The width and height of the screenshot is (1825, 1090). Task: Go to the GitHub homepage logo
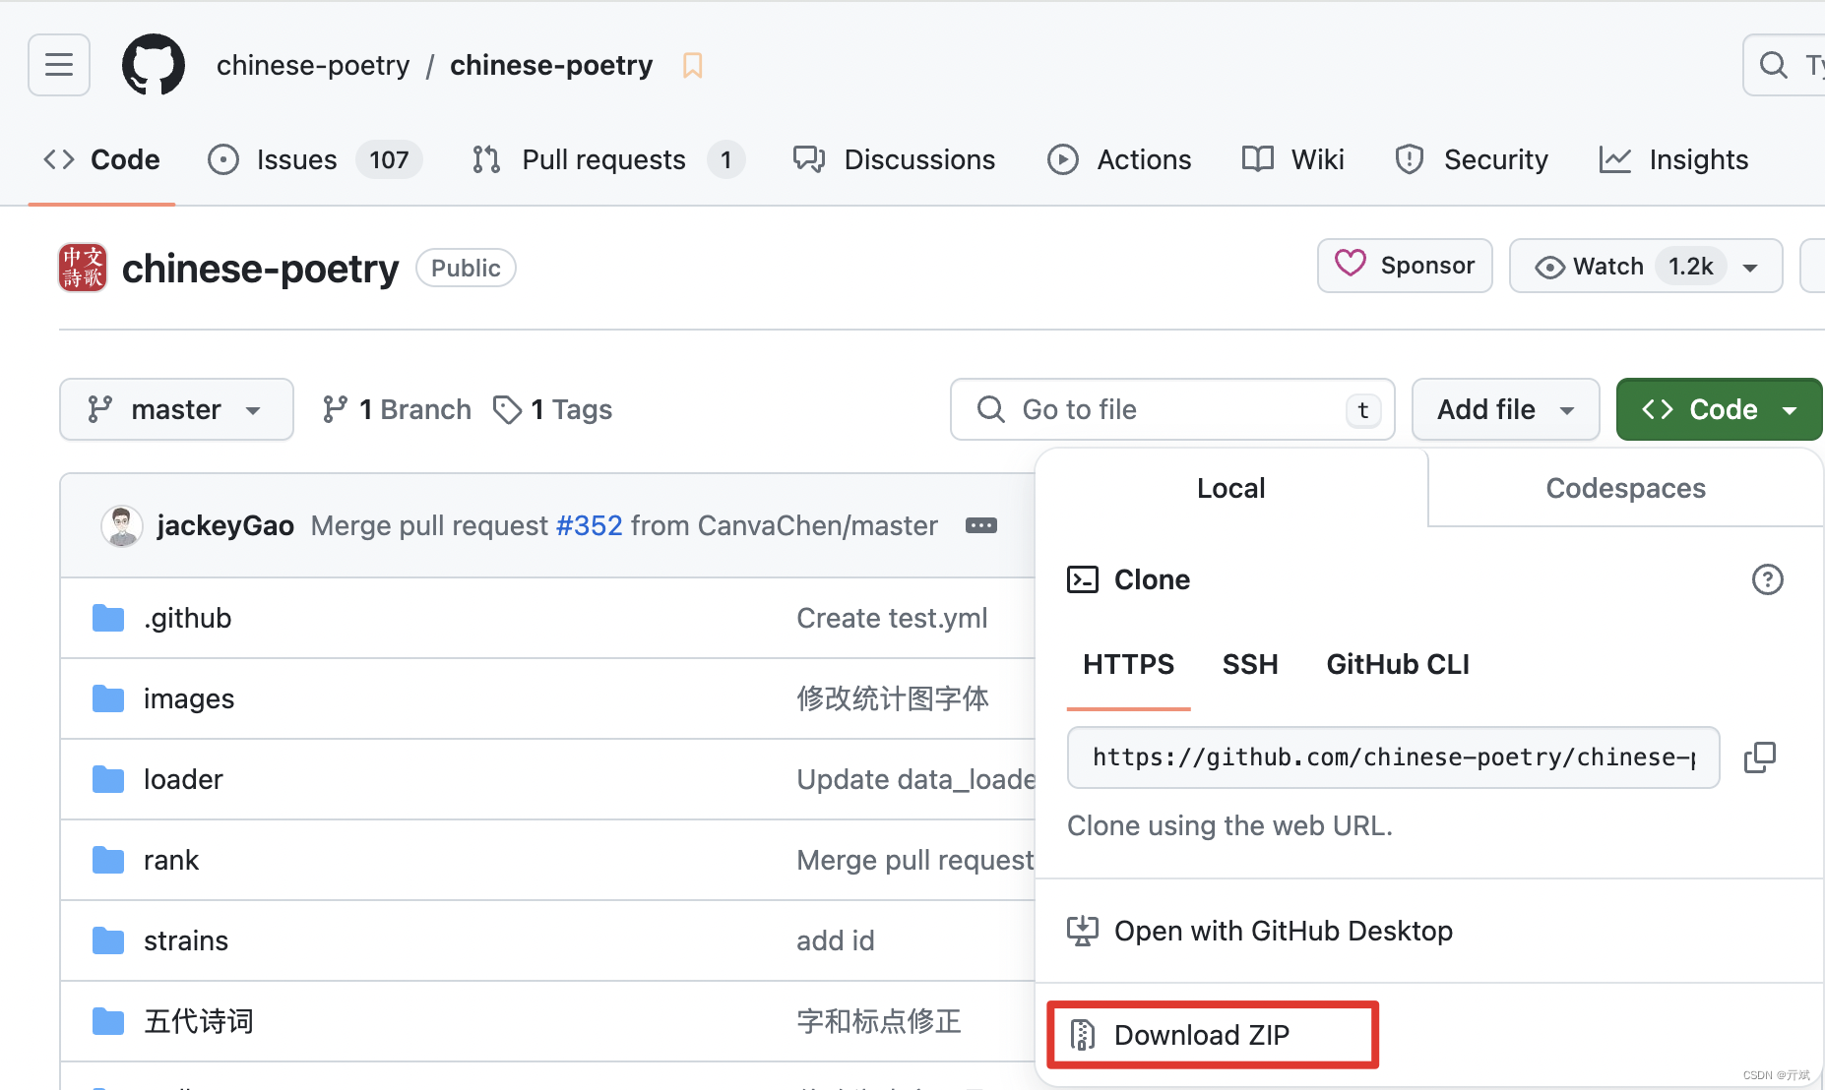(x=154, y=65)
